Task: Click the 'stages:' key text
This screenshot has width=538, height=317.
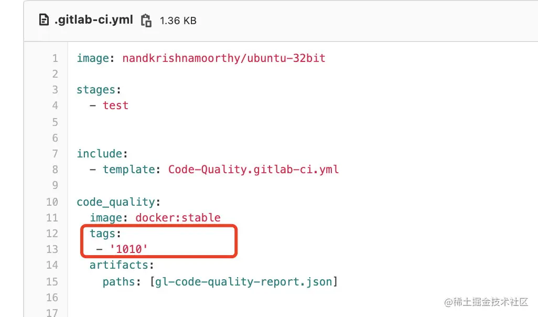Action: coord(99,90)
